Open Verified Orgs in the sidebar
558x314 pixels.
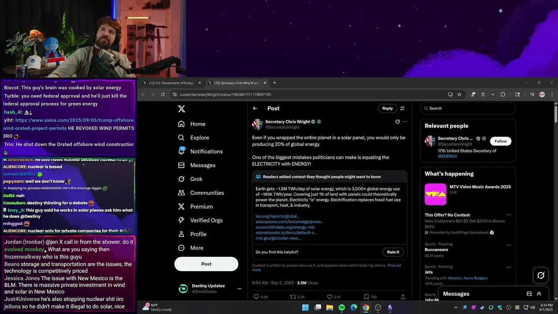coord(201,220)
